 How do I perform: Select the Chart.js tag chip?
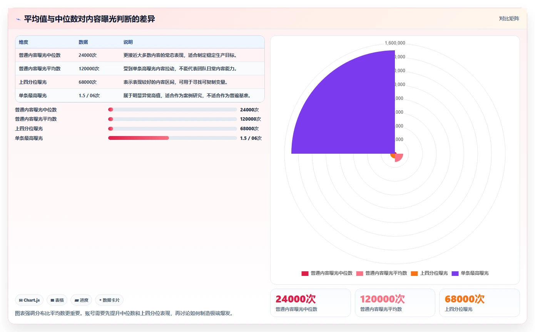(x=29, y=300)
